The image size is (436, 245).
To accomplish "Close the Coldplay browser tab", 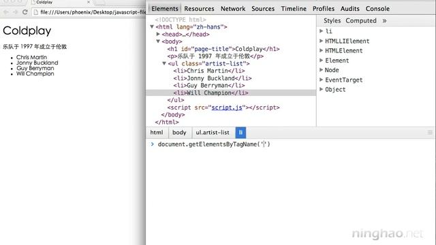I will tap(89, 2).
